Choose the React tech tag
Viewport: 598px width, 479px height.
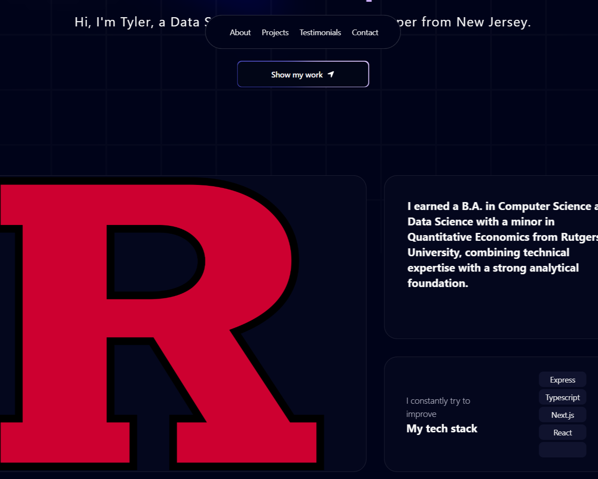tap(562, 432)
